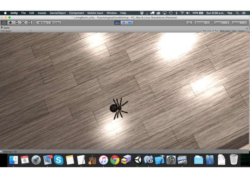250x178 pixels.
Task: Open the Account dropdown
Action: point(202,23)
